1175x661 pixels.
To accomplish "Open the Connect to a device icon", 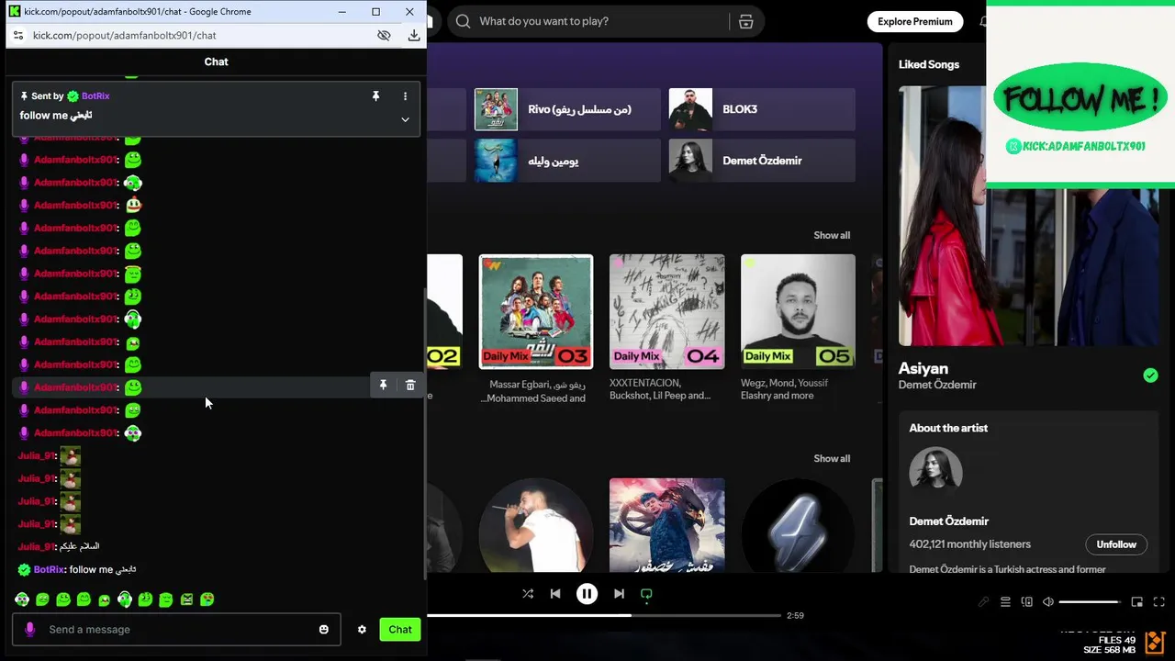I will coord(1026,602).
